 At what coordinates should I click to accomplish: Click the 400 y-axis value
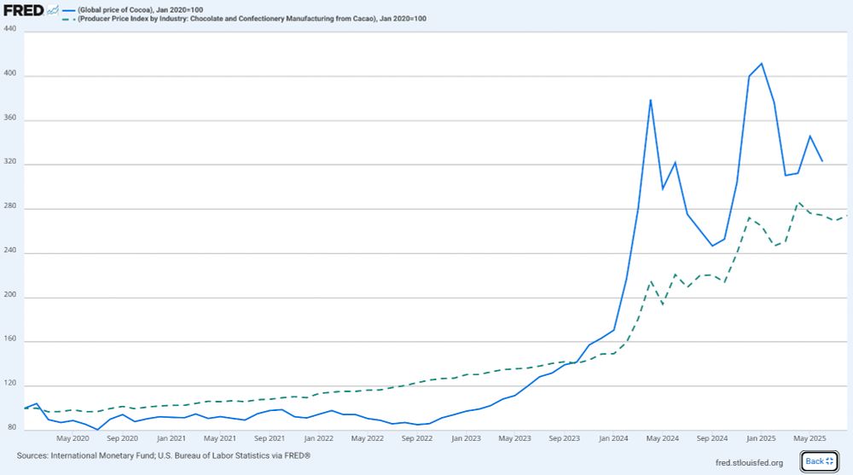9,72
